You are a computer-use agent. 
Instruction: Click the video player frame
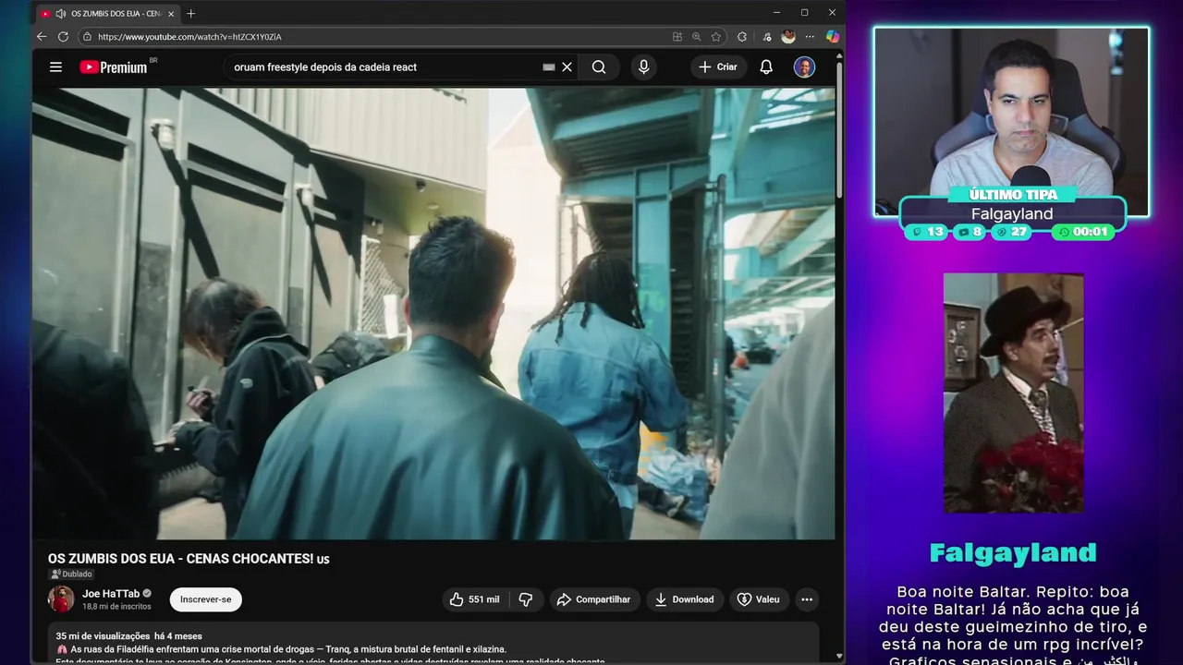(433, 313)
